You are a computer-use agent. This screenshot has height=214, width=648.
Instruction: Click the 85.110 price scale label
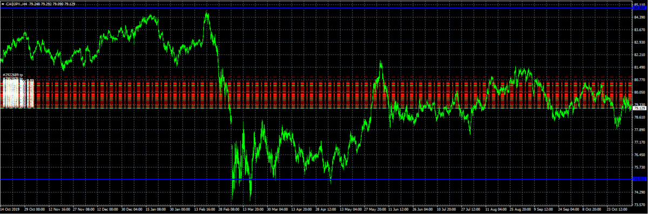(x=639, y=5)
